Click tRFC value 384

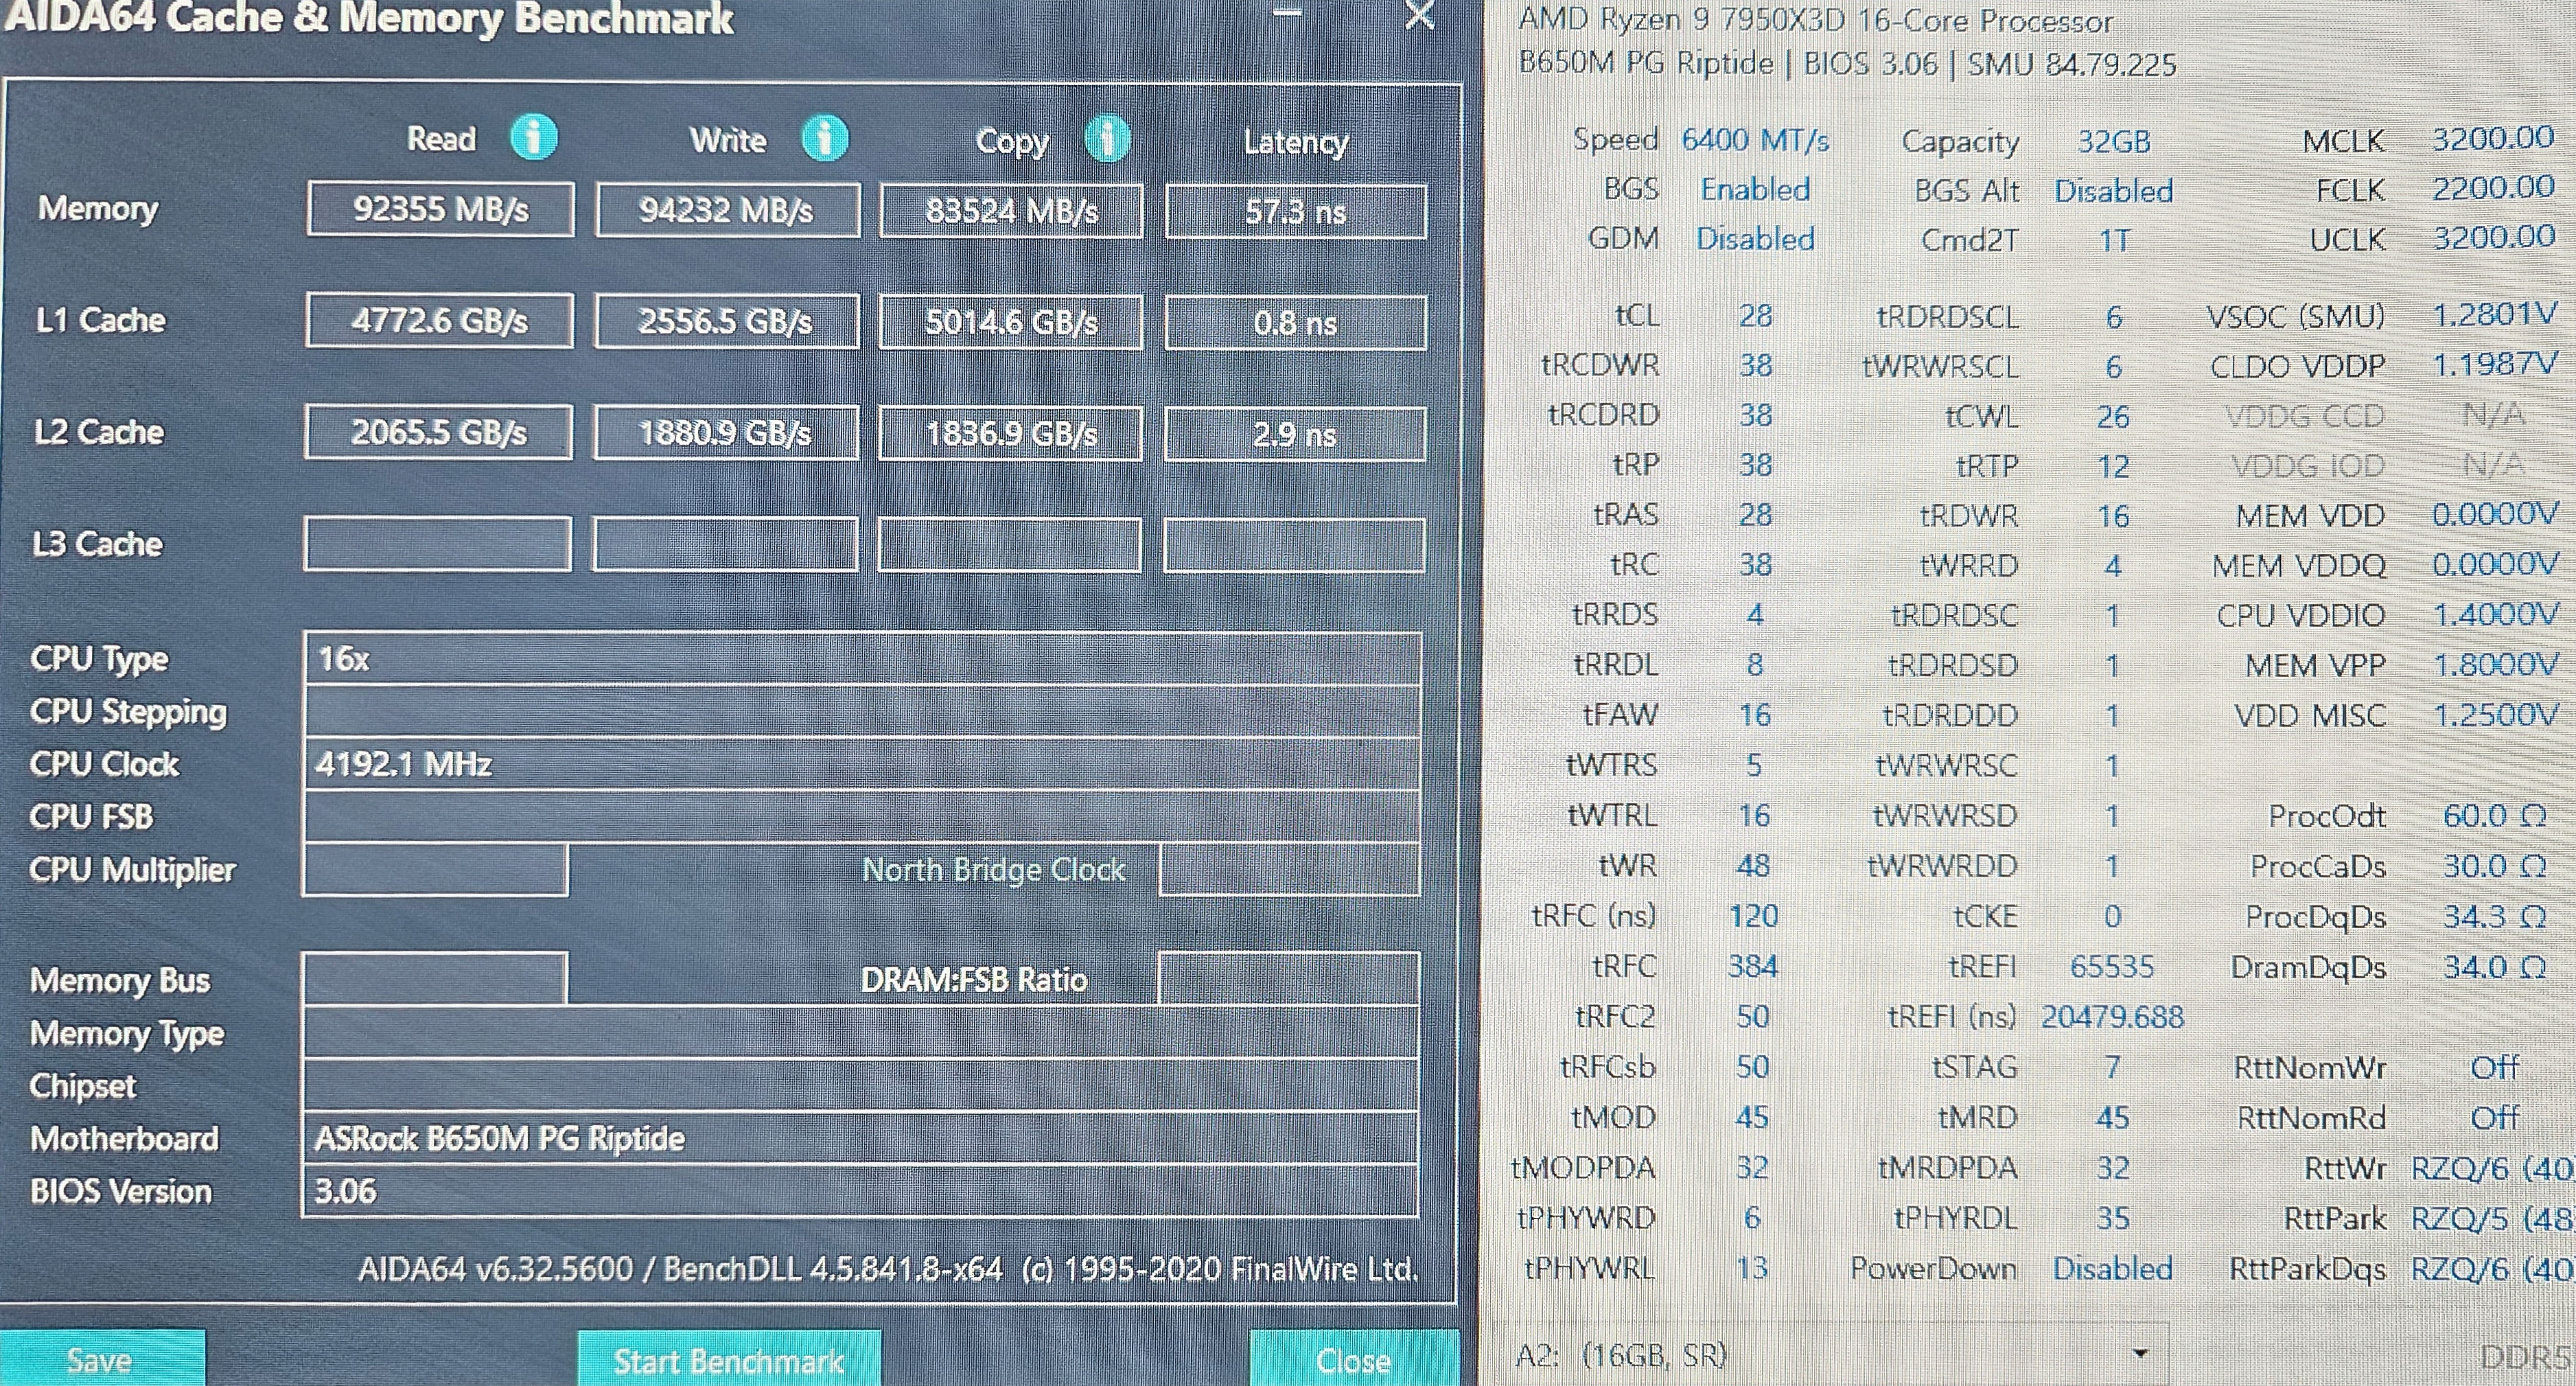coord(1753,966)
